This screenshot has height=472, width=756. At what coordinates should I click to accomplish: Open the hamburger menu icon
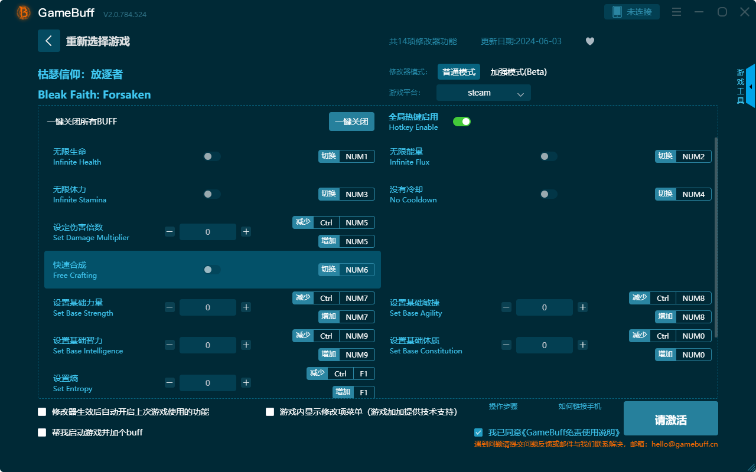677,12
